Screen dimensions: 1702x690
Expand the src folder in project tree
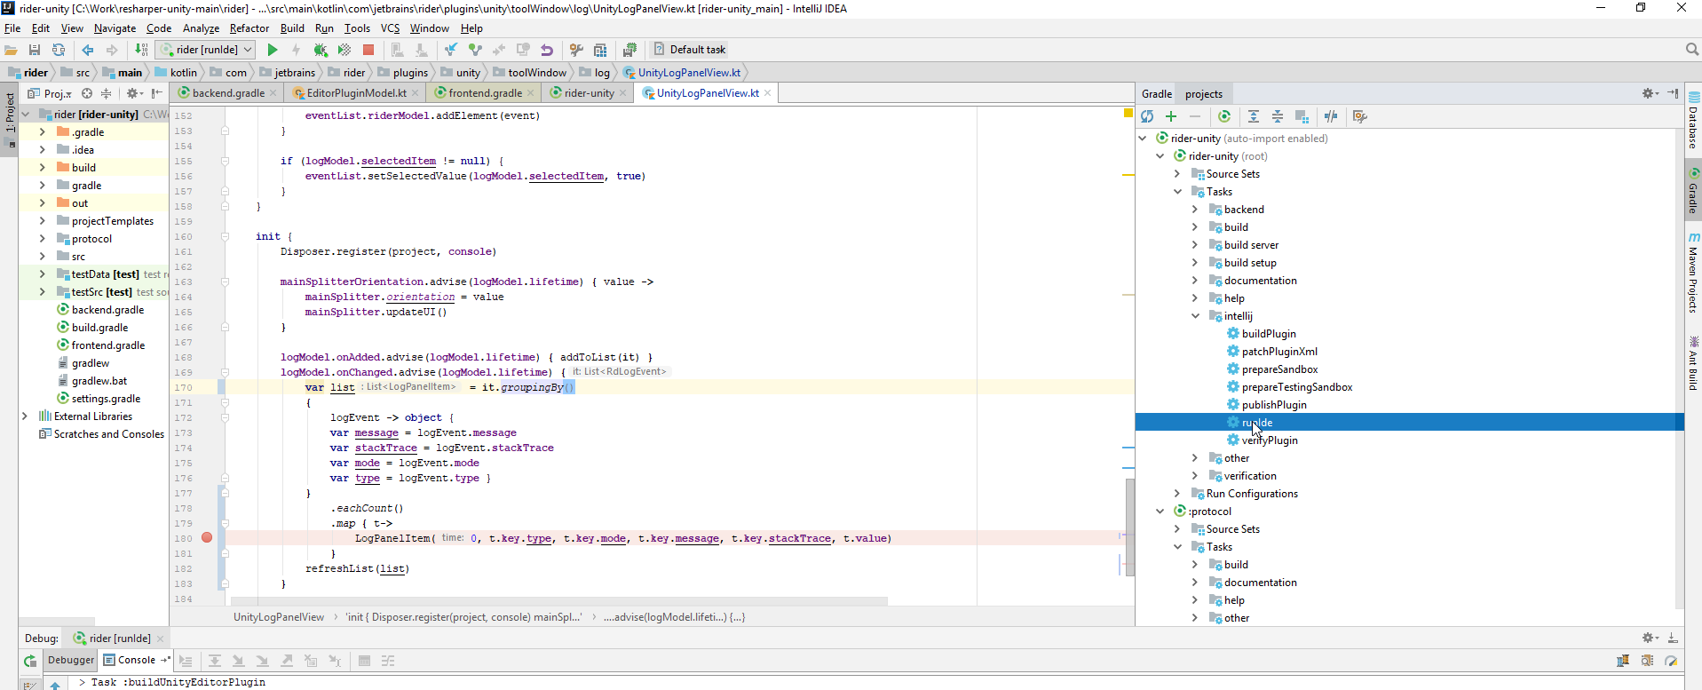pyautogui.click(x=42, y=257)
